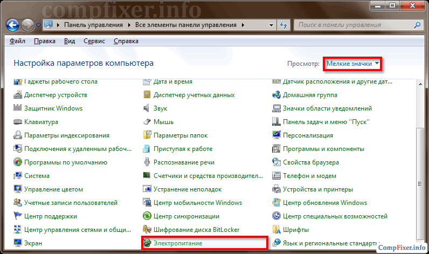Open Программы и компоненты link
This screenshot has height=254, width=429.
pyautogui.click(x=323, y=149)
